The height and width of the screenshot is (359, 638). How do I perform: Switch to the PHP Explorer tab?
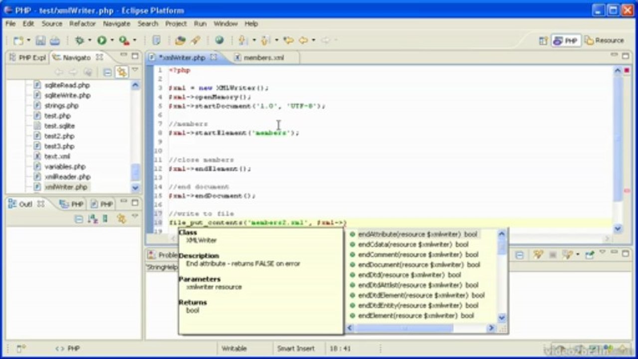pyautogui.click(x=28, y=58)
